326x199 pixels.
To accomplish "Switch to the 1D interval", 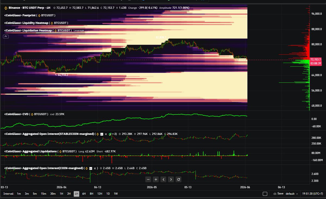I will 108,194.
